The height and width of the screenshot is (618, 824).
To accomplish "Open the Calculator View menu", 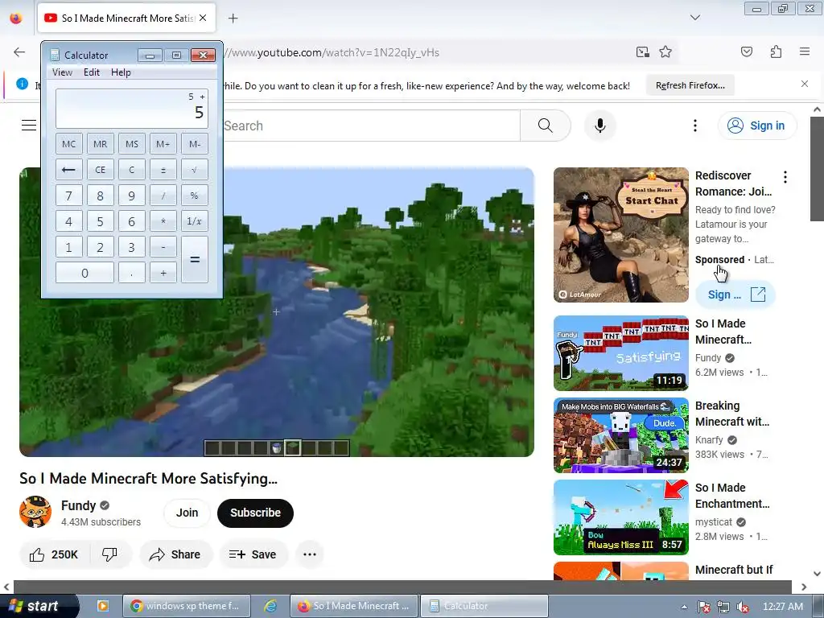I will point(62,72).
